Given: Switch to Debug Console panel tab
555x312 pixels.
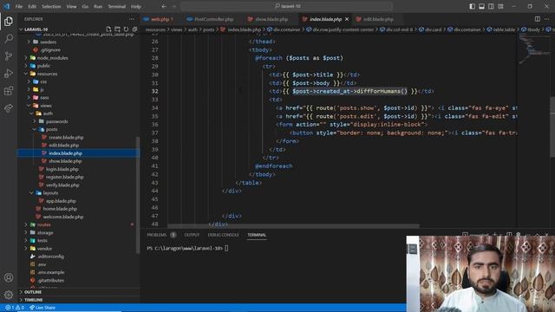Looking at the screenshot, I should [224, 235].
